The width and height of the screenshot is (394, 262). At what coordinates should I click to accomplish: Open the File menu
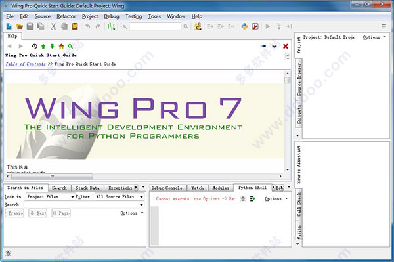click(x=10, y=16)
